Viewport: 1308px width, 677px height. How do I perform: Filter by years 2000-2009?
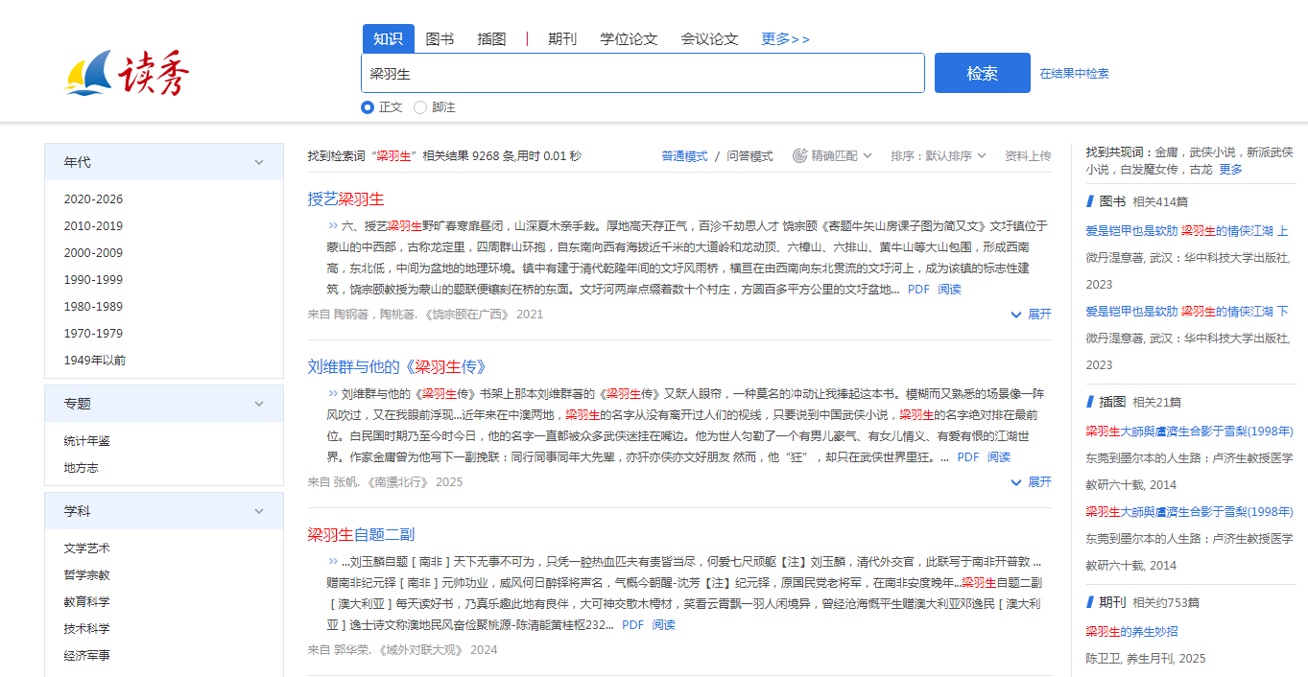[93, 253]
